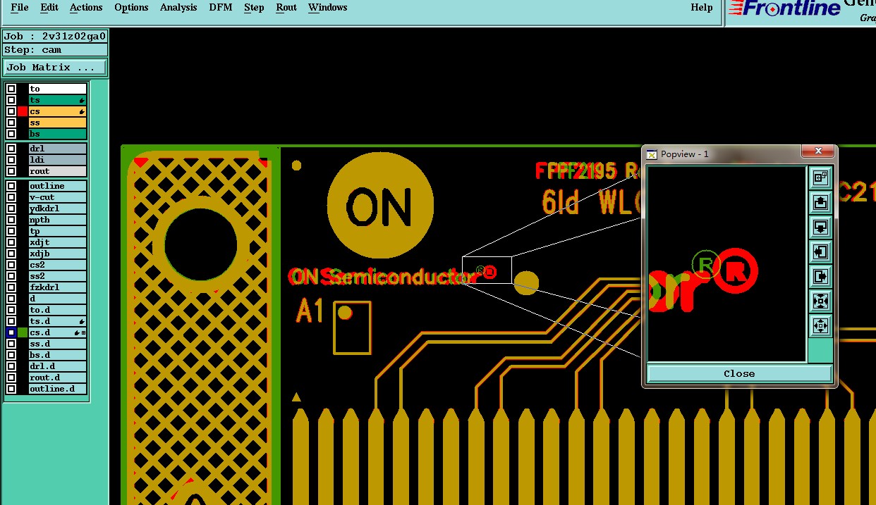Click the Popview zoom-in (inward arrows) icon
Viewport: 876px width, 505px height.
[820, 301]
